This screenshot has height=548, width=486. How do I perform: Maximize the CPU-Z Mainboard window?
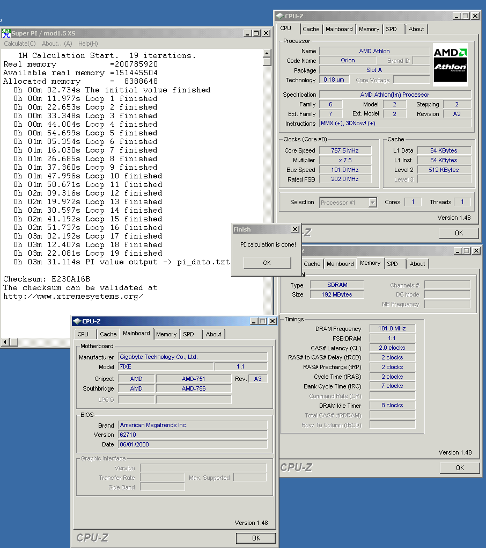pyautogui.click(x=263, y=321)
